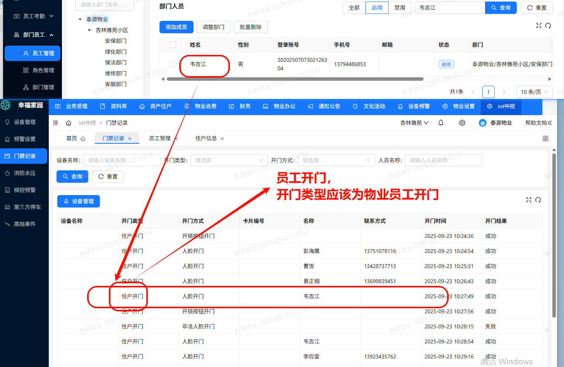Switch the status filter to 禁用

400,7
